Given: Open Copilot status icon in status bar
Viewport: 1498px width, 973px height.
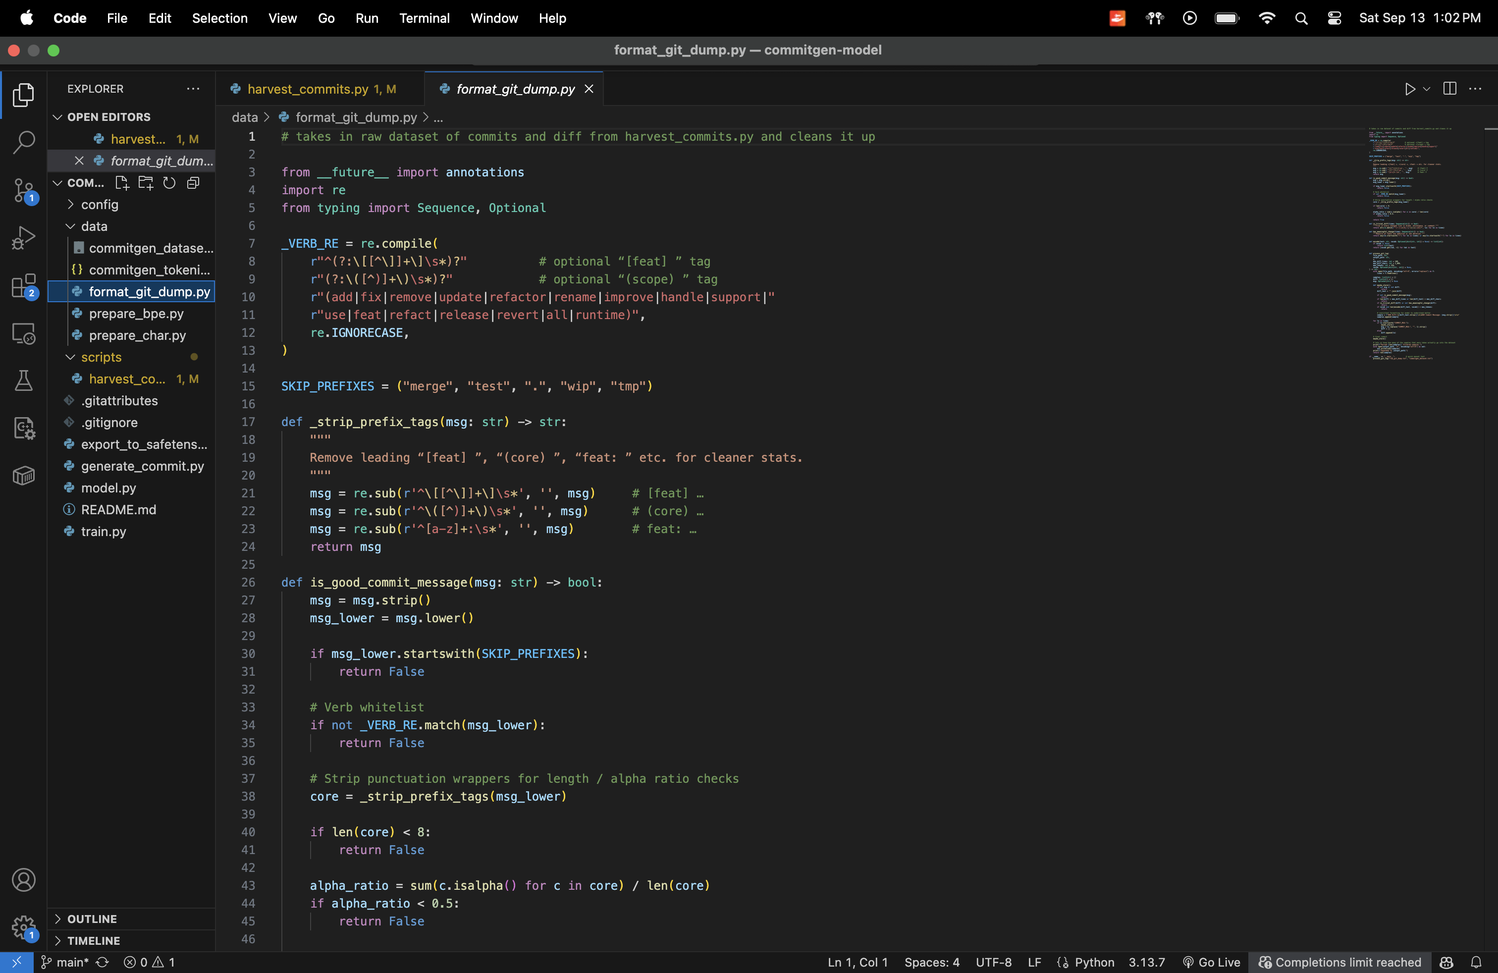Looking at the screenshot, I should tap(1446, 962).
